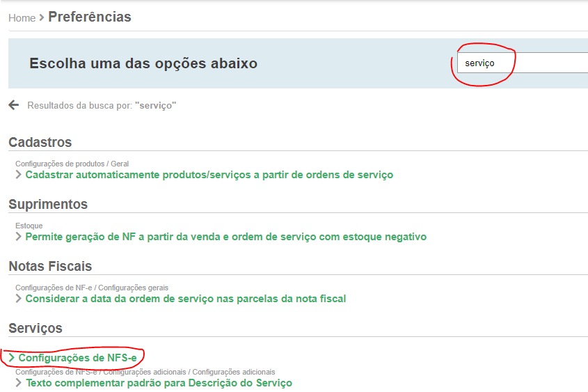
Task: Go to Home in the breadcrumb
Action: point(22,18)
